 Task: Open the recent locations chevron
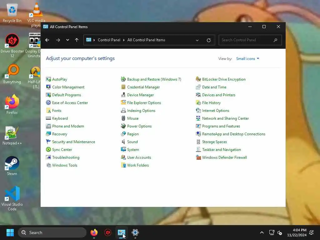point(67,40)
